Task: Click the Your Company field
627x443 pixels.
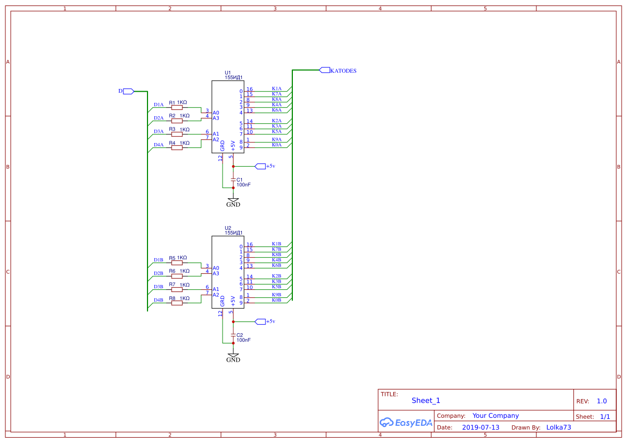Action: 495,416
